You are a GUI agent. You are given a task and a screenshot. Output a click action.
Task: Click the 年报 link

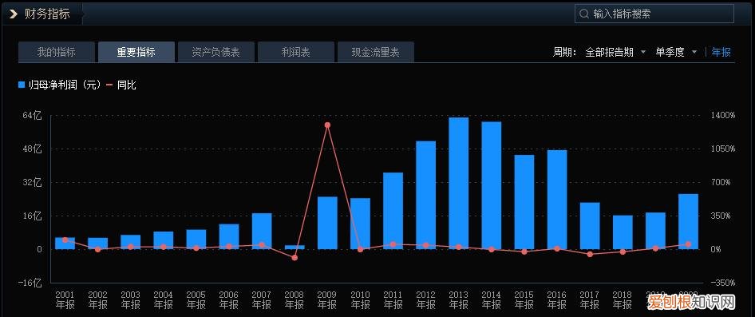click(x=721, y=52)
